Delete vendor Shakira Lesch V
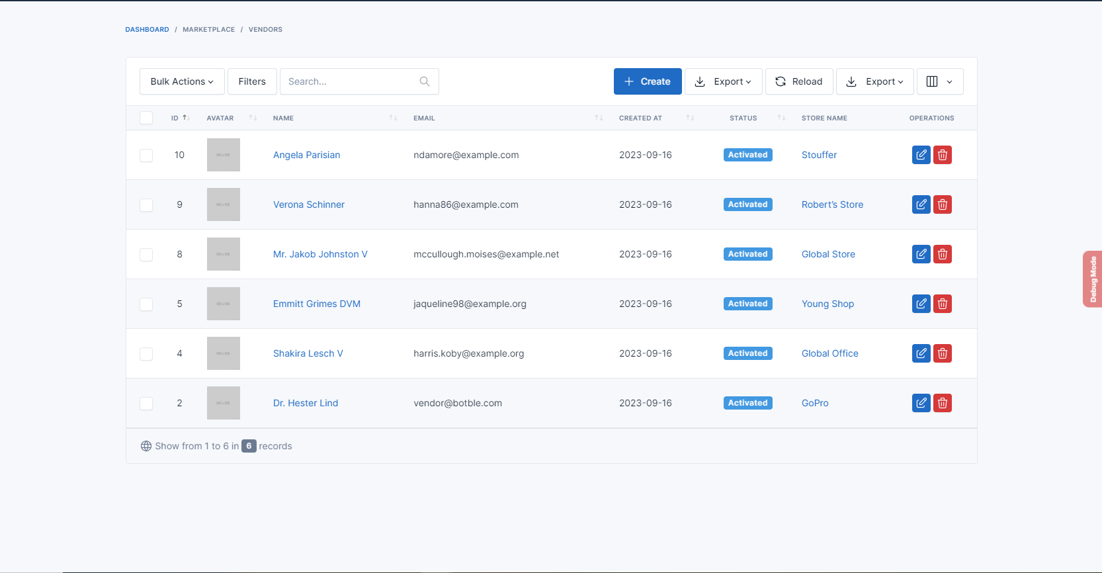 pyautogui.click(x=943, y=353)
